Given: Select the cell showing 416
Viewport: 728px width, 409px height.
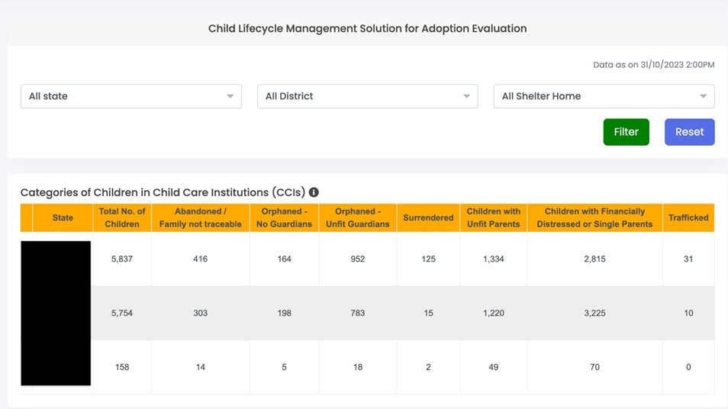Looking at the screenshot, I should click(x=201, y=259).
